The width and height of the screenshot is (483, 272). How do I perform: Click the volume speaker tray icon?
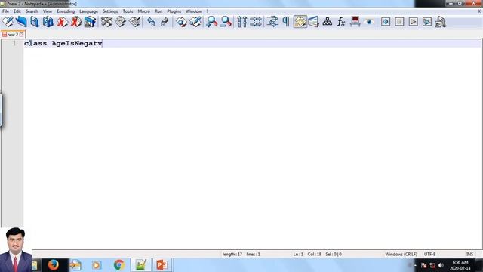click(x=441, y=265)
